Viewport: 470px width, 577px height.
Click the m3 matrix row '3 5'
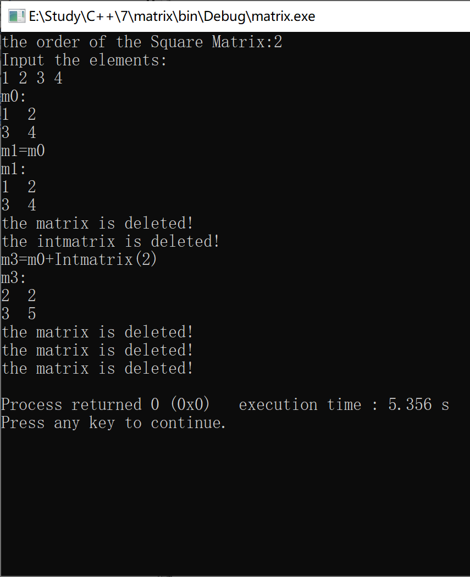click(19, 314)
